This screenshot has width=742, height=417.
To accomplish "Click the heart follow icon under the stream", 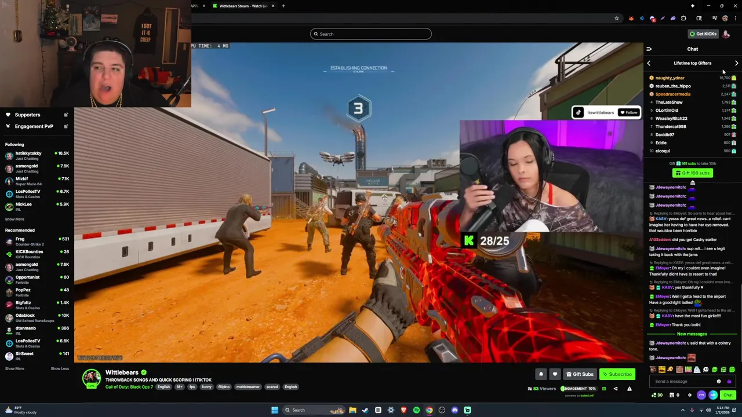I will [555, 374].
